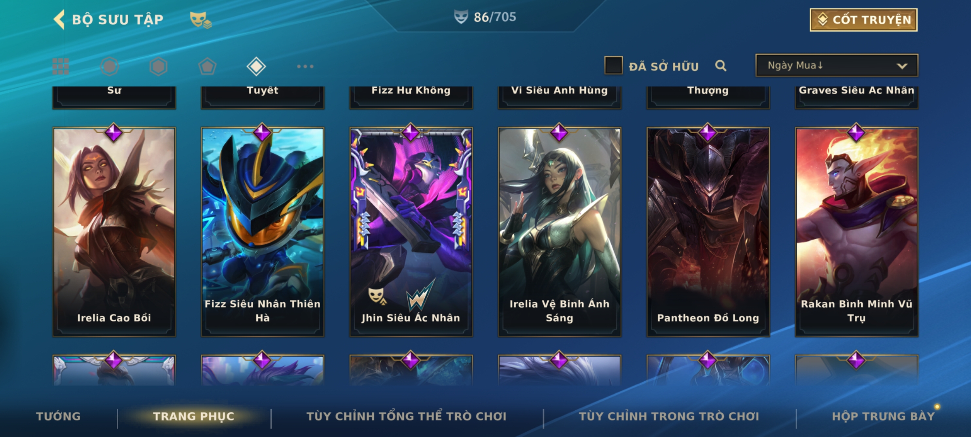Select the all-skins grid filter icon
This screenshot has height=437, width=971.
click(61, 66)
